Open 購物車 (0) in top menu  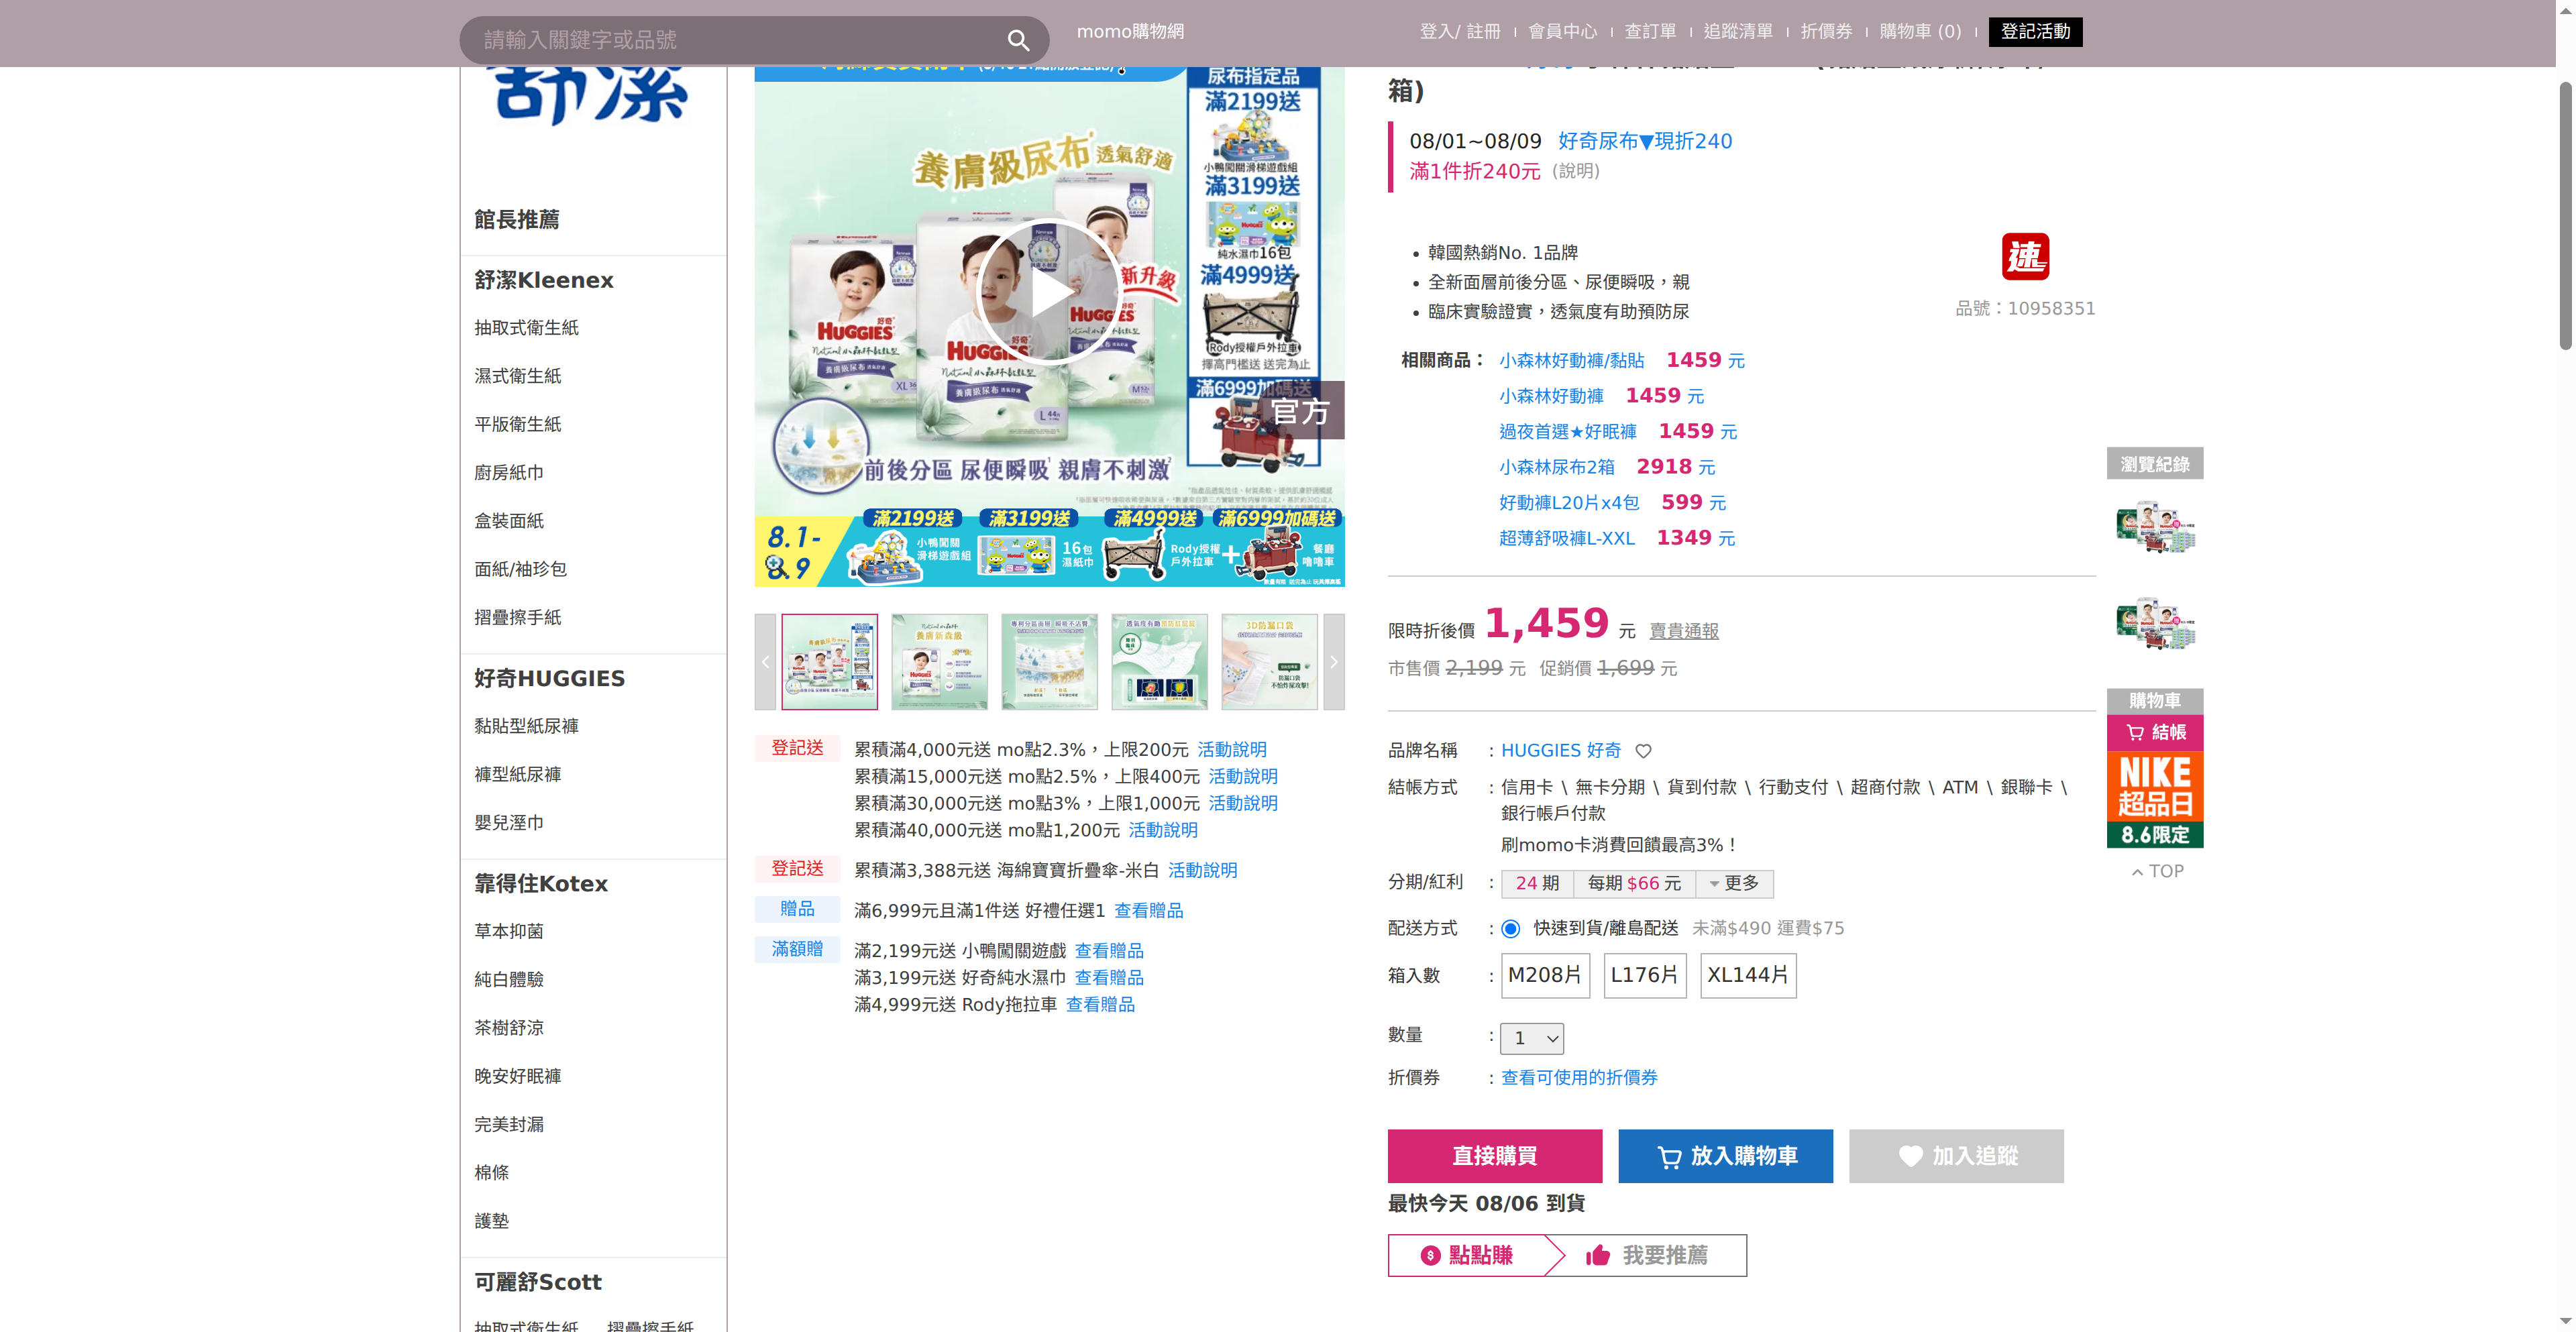coord(1920,32)
